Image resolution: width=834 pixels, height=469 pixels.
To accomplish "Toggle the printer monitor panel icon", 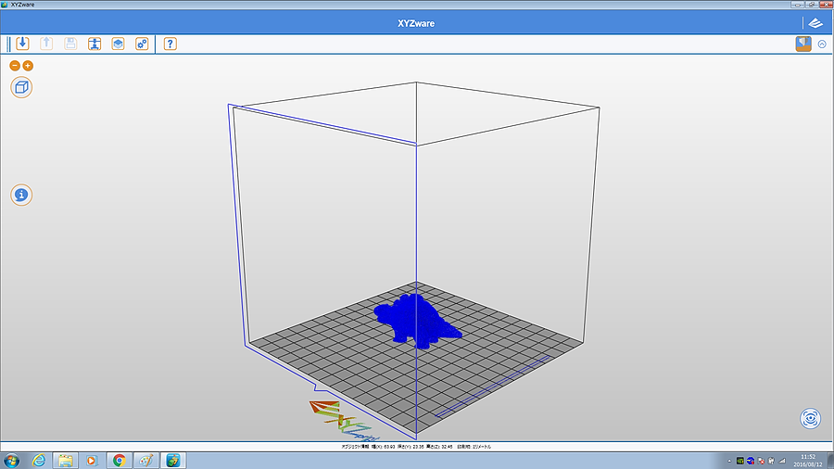I will pyautogui.click(x=802, y=44).
